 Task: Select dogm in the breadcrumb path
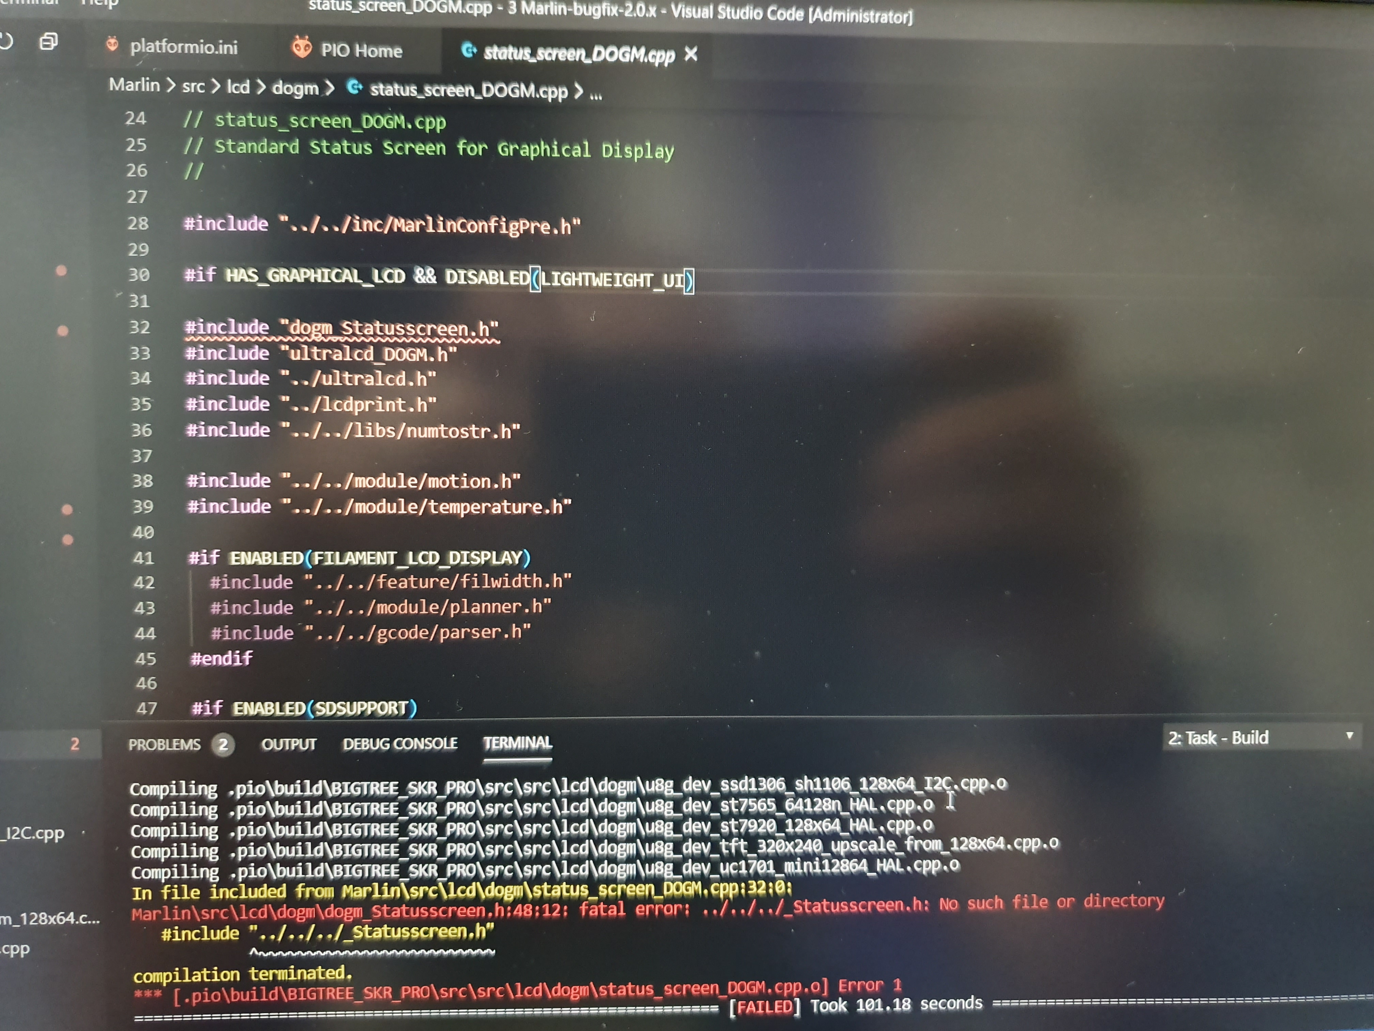pyautogui.click(x=295, y=89)
